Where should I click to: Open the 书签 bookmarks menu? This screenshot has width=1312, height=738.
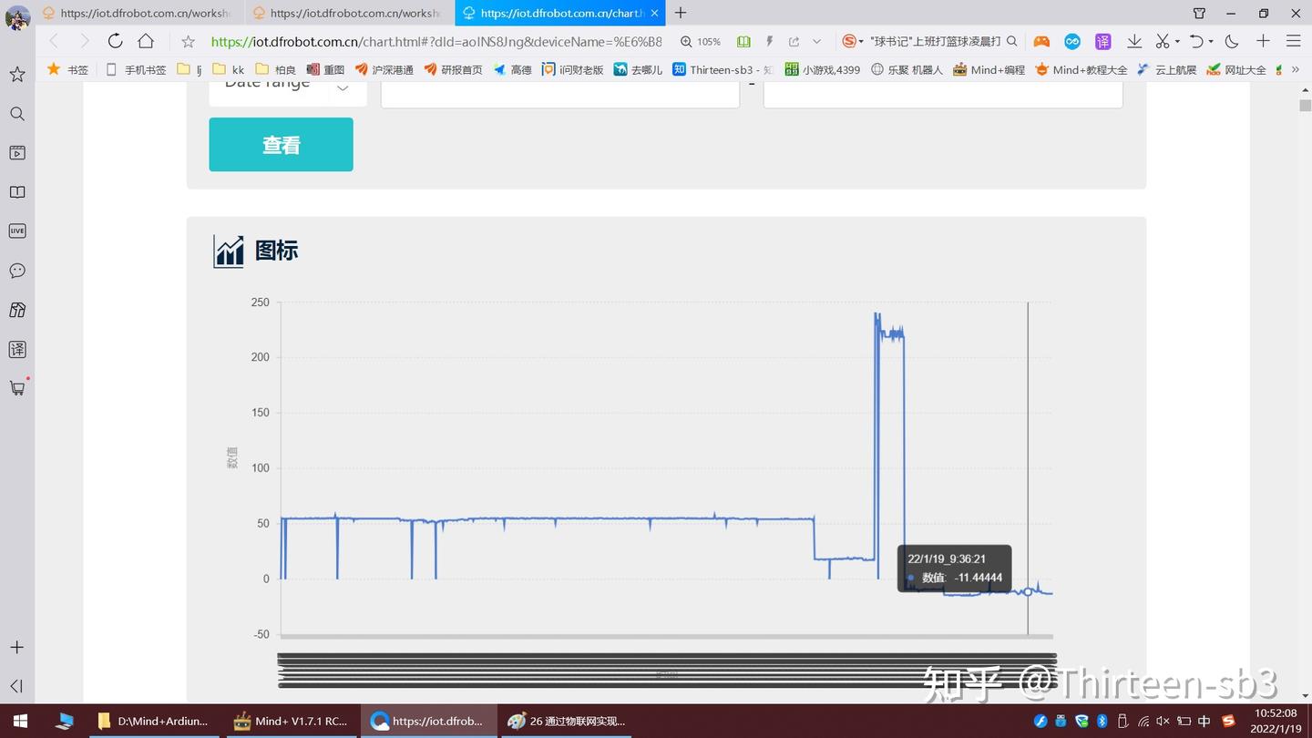click(67, 69)
